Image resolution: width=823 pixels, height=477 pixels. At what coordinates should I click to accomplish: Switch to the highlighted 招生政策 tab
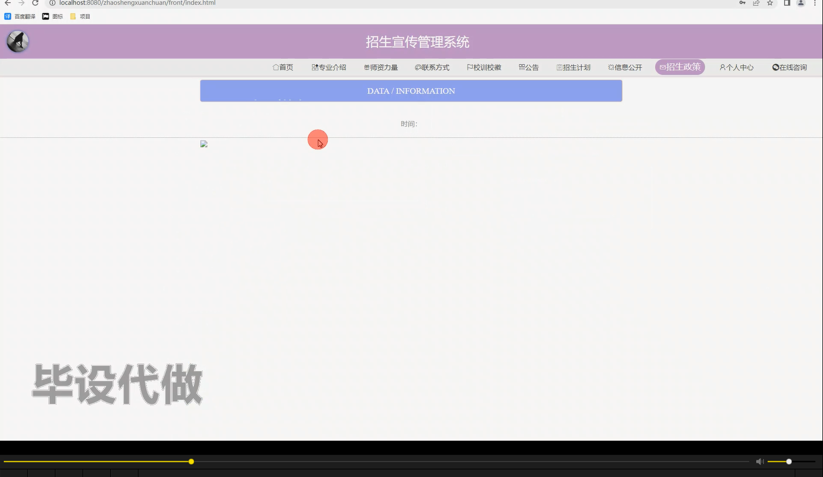680,67
